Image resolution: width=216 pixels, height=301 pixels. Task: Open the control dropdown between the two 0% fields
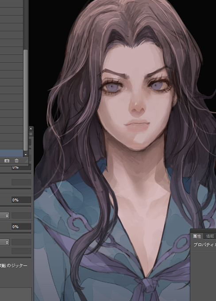4,216
